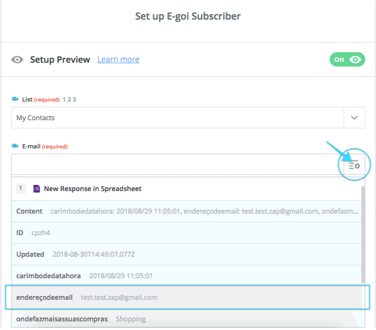Screen dimensions: 376x330
Task: Click the blue icon next to E-mail label
Action: 15,146
